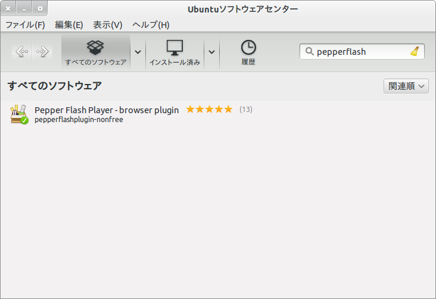Open the 表示(V) menu

coord(108,25)
